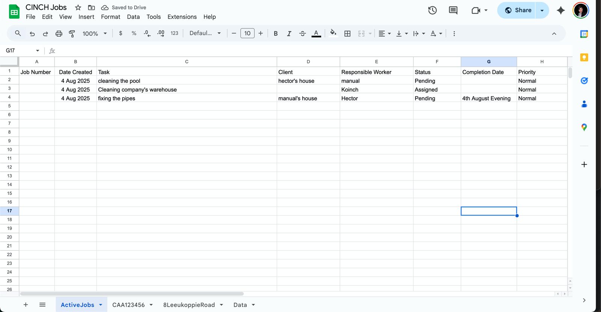The height and width of the screenshot is (312, 601).
Task: Open vertical align dropdown
Action: 402,33
